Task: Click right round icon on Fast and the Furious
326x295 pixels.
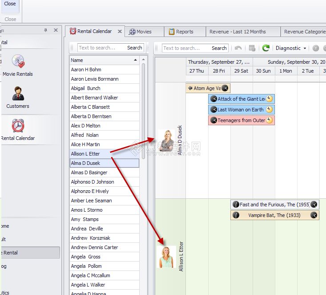Action: (314, 205)
